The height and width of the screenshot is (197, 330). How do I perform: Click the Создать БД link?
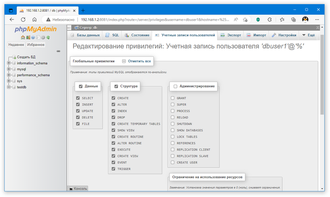(26, 57)
